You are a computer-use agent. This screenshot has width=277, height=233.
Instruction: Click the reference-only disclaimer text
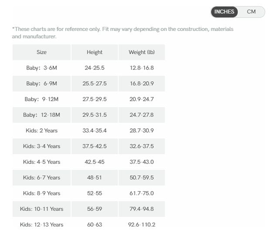click(122, 33)
